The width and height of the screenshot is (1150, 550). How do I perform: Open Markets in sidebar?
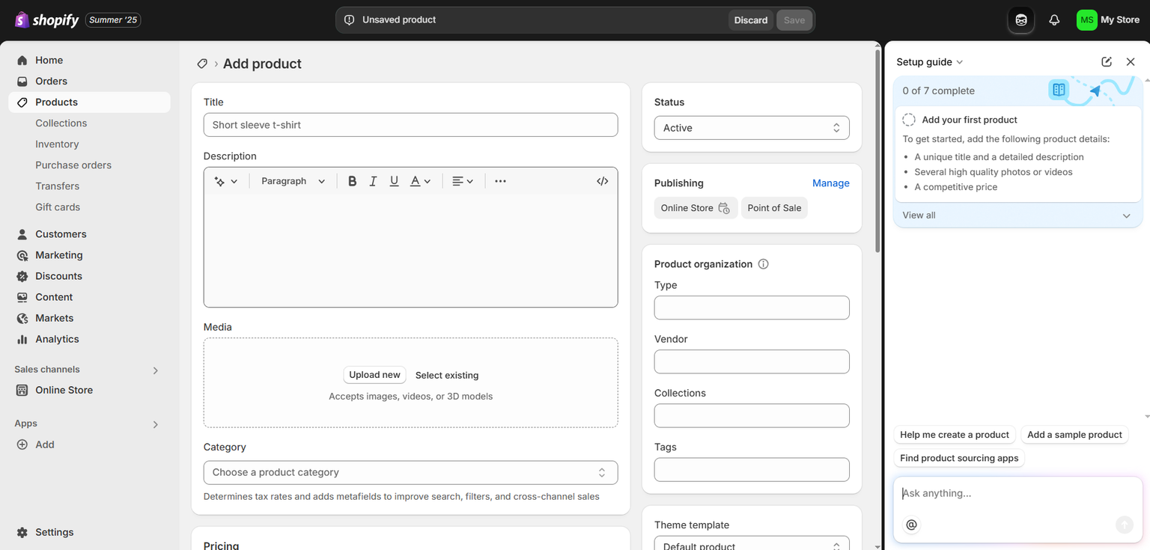click(x=89, y=318)
